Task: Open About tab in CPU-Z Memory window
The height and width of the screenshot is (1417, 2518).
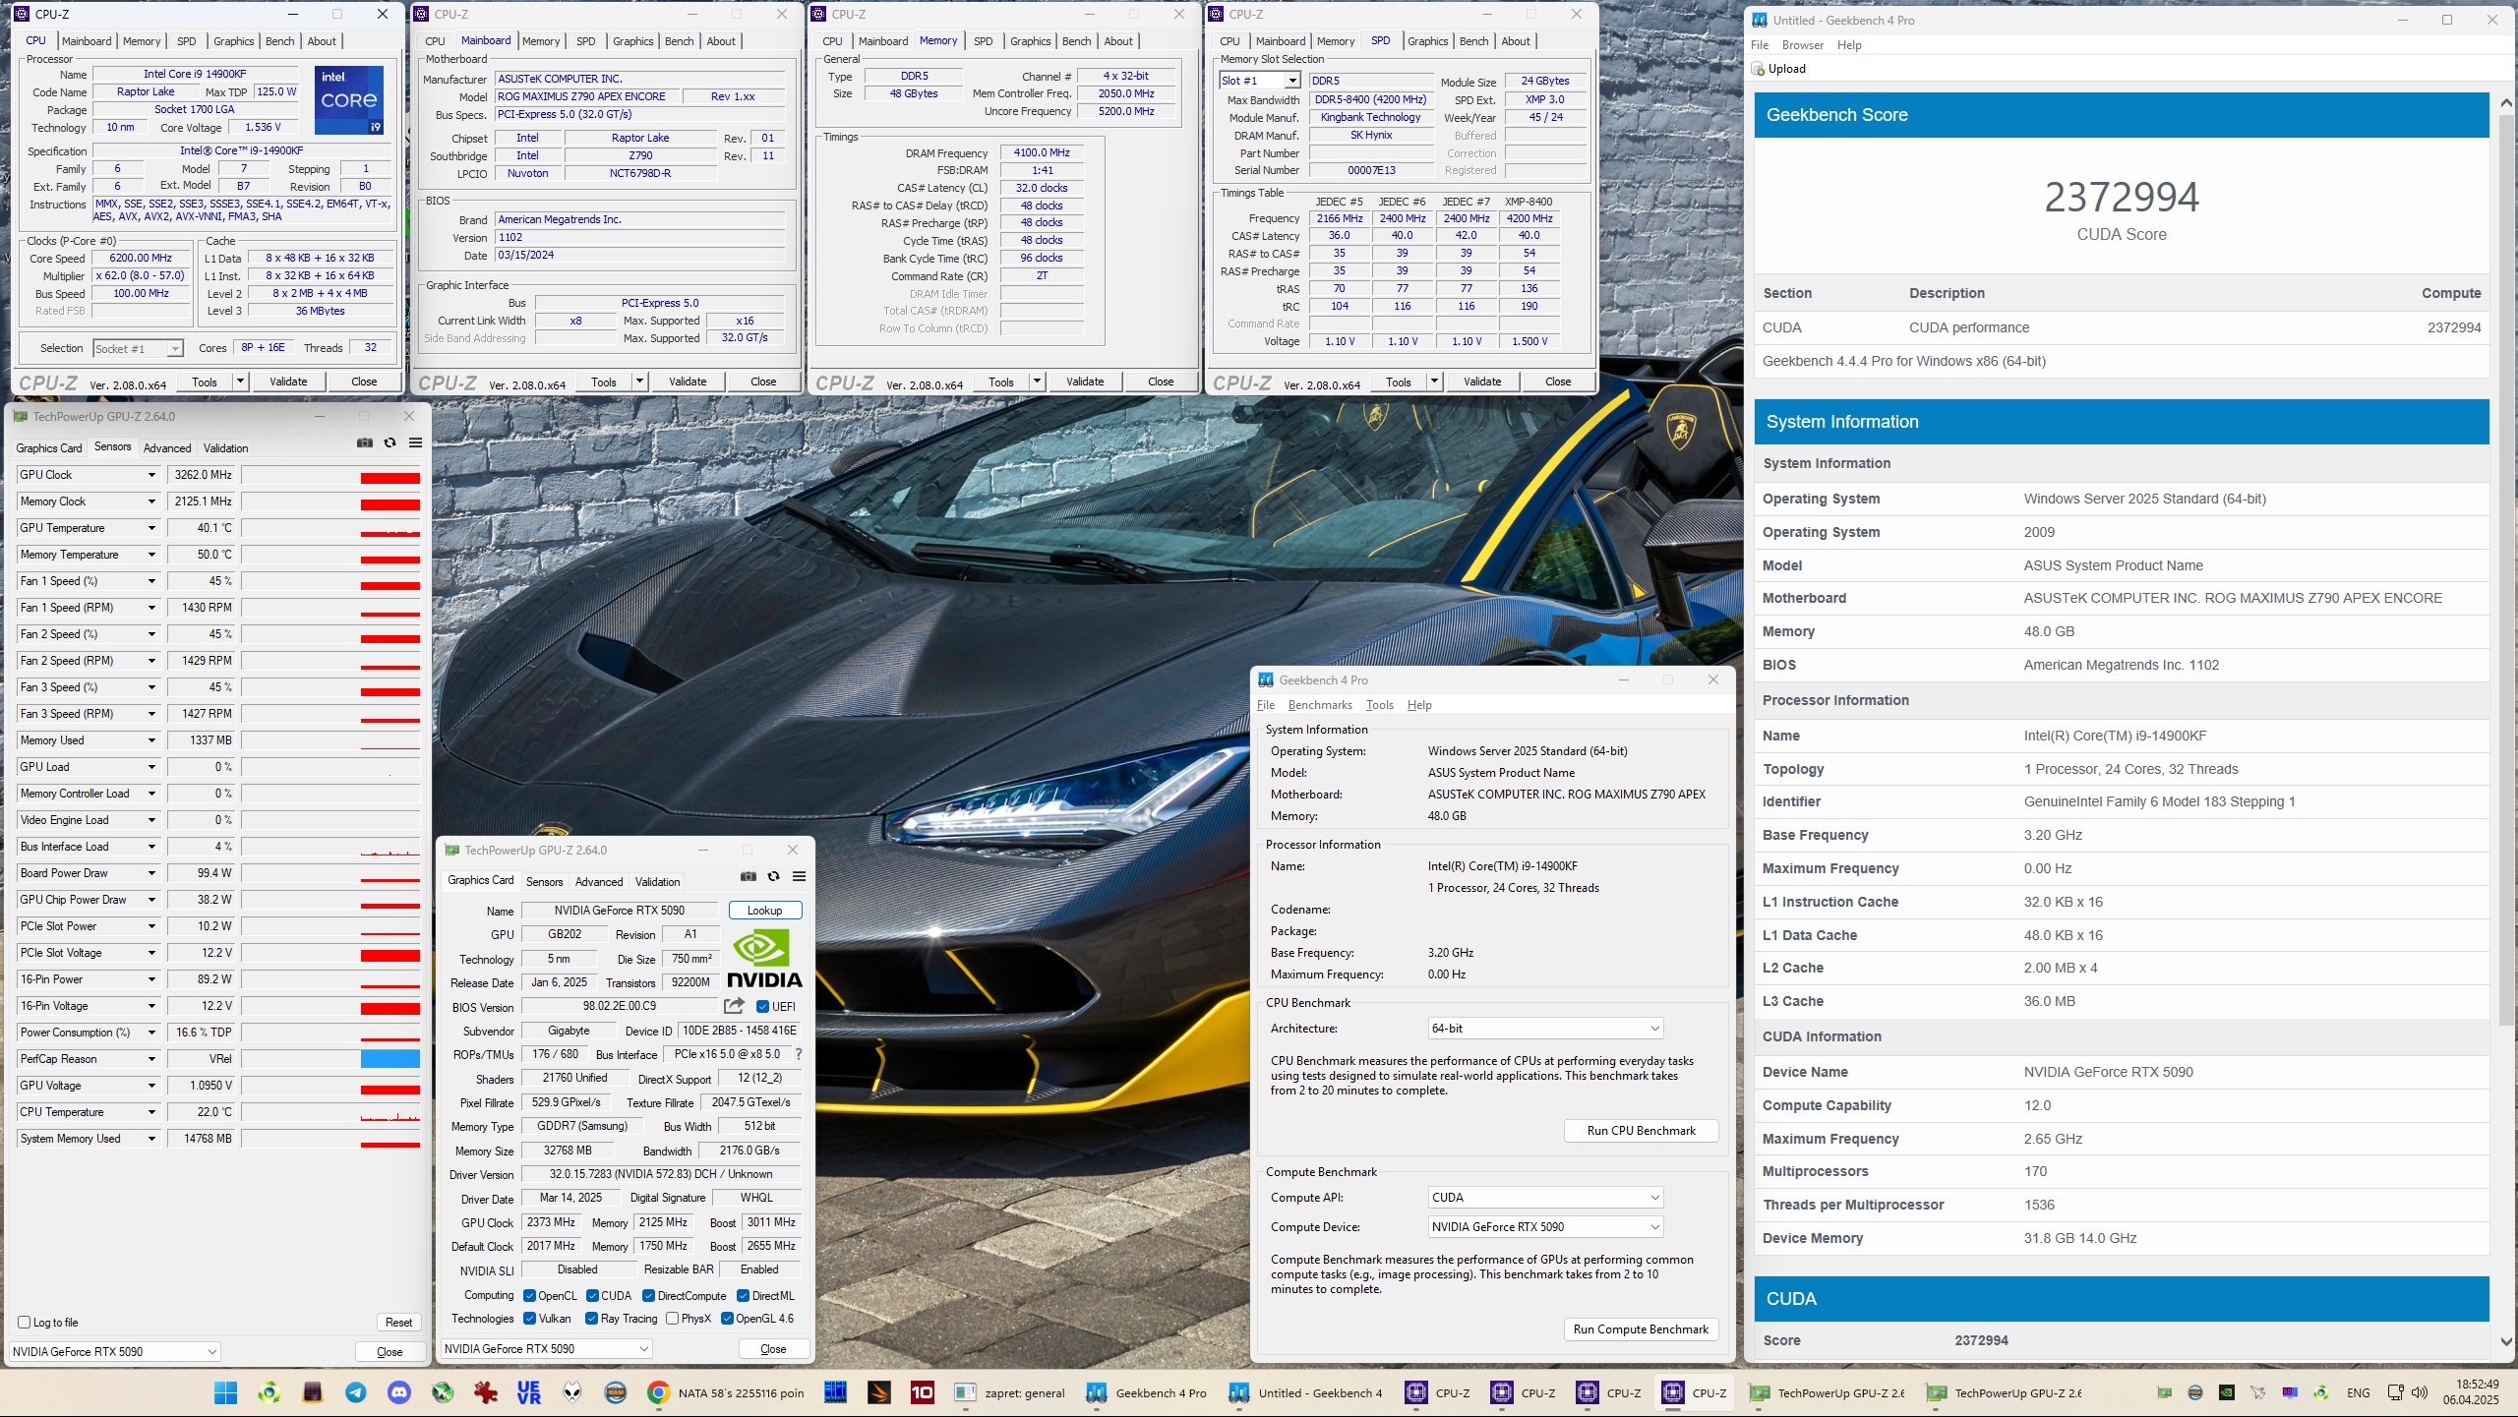Action: pyautogui.click(x=1118, y=41)
